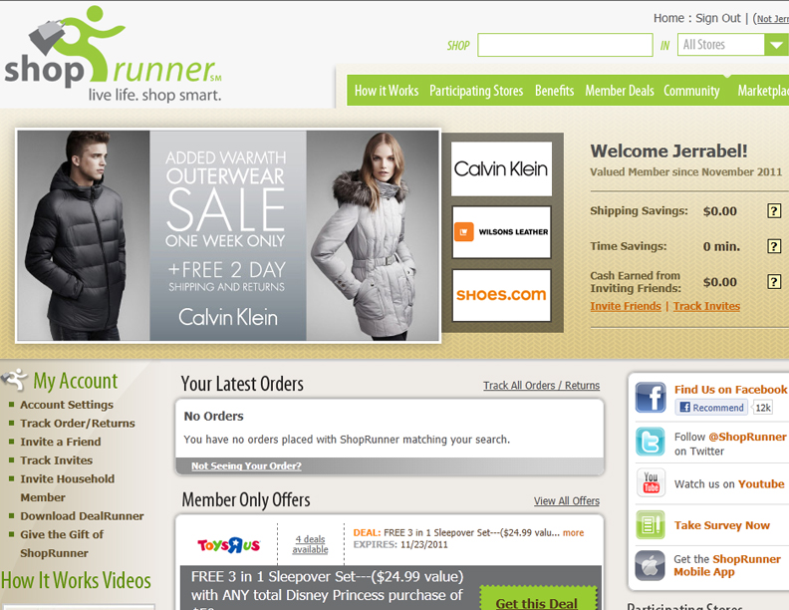Click the Track Invites orange link
This screenshot has height=610, width=789.
pyautogui.click(x=706, y=306)
